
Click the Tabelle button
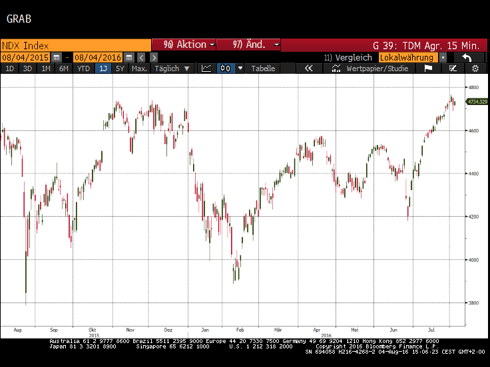[x=263, y=68]
